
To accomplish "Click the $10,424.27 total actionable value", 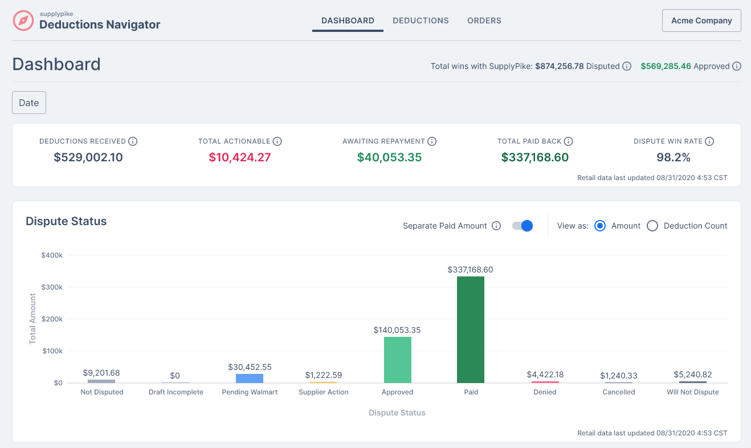I will pyautogui.click(x=240, y=157).
